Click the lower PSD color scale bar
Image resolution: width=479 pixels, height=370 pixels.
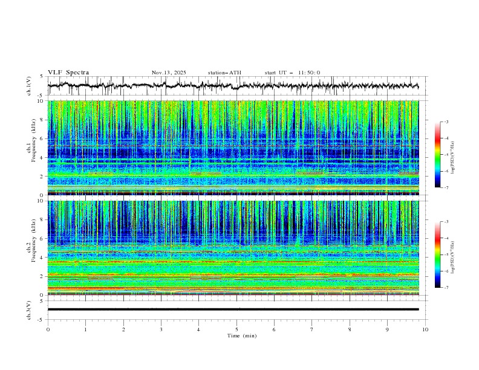438,255
